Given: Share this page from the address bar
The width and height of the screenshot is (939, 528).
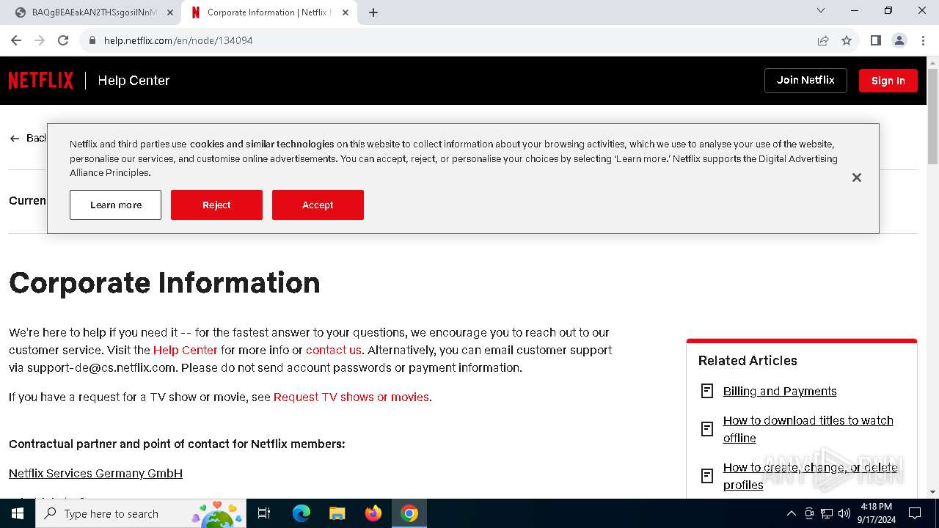Looking at the screenshot, I should (x=823, y=40).
